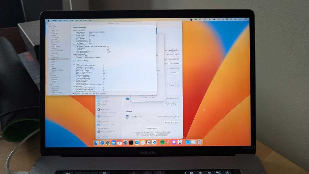Click Creative Cloud icon in menu bar
Screen dimensions: 309x174
pyautogui.click(x=191, y=19)
